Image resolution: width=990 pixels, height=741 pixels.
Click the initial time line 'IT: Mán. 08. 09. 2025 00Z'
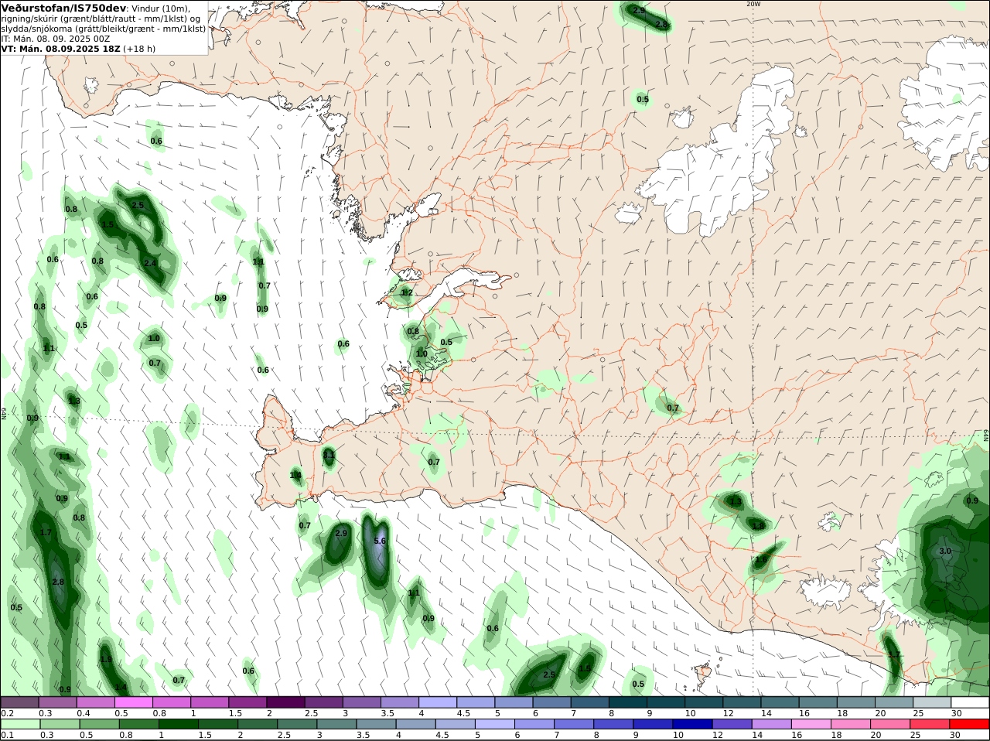point(56,39)
